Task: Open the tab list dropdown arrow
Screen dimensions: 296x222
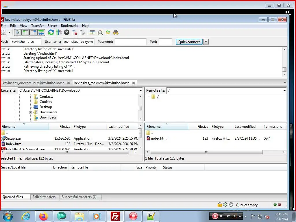Action: tap(284, 83)
